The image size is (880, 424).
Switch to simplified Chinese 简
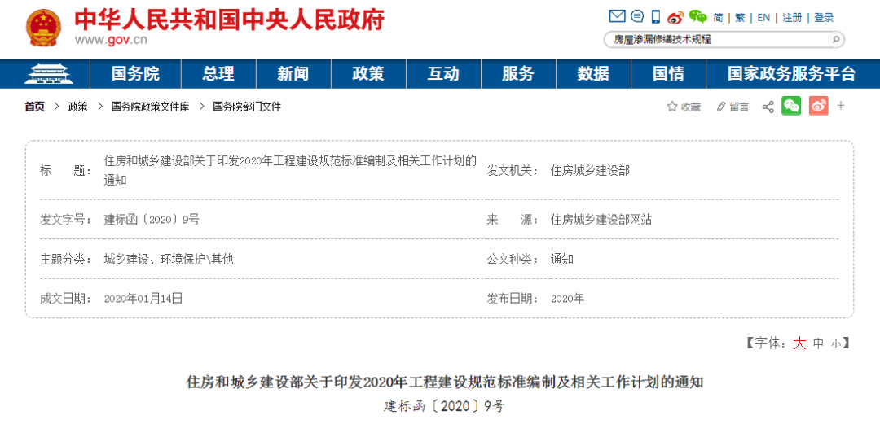coord(718,17)
